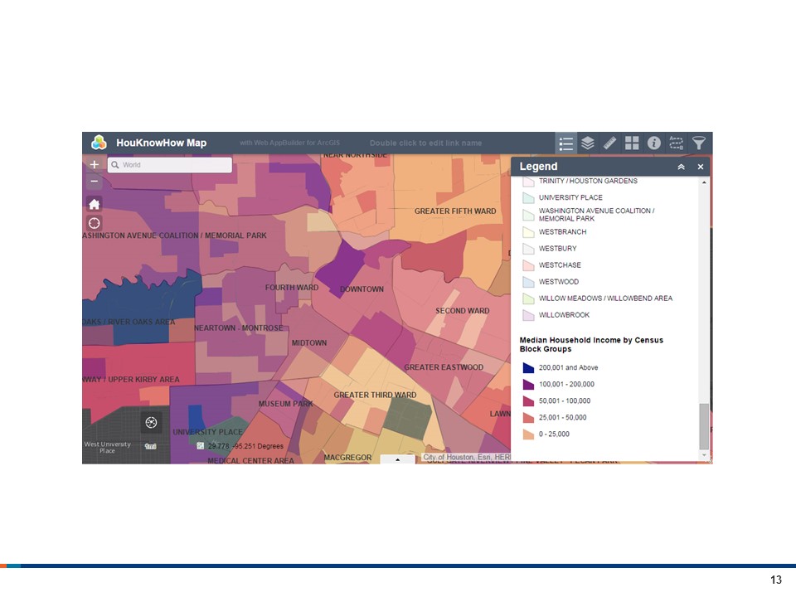Click the GREATER EASTWOOD map label
Viewport: 796px width, 597px height.
444,367
